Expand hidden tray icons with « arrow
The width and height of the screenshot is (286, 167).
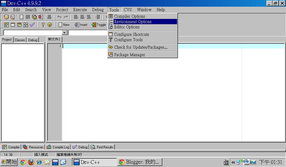[x=233, y=162]
